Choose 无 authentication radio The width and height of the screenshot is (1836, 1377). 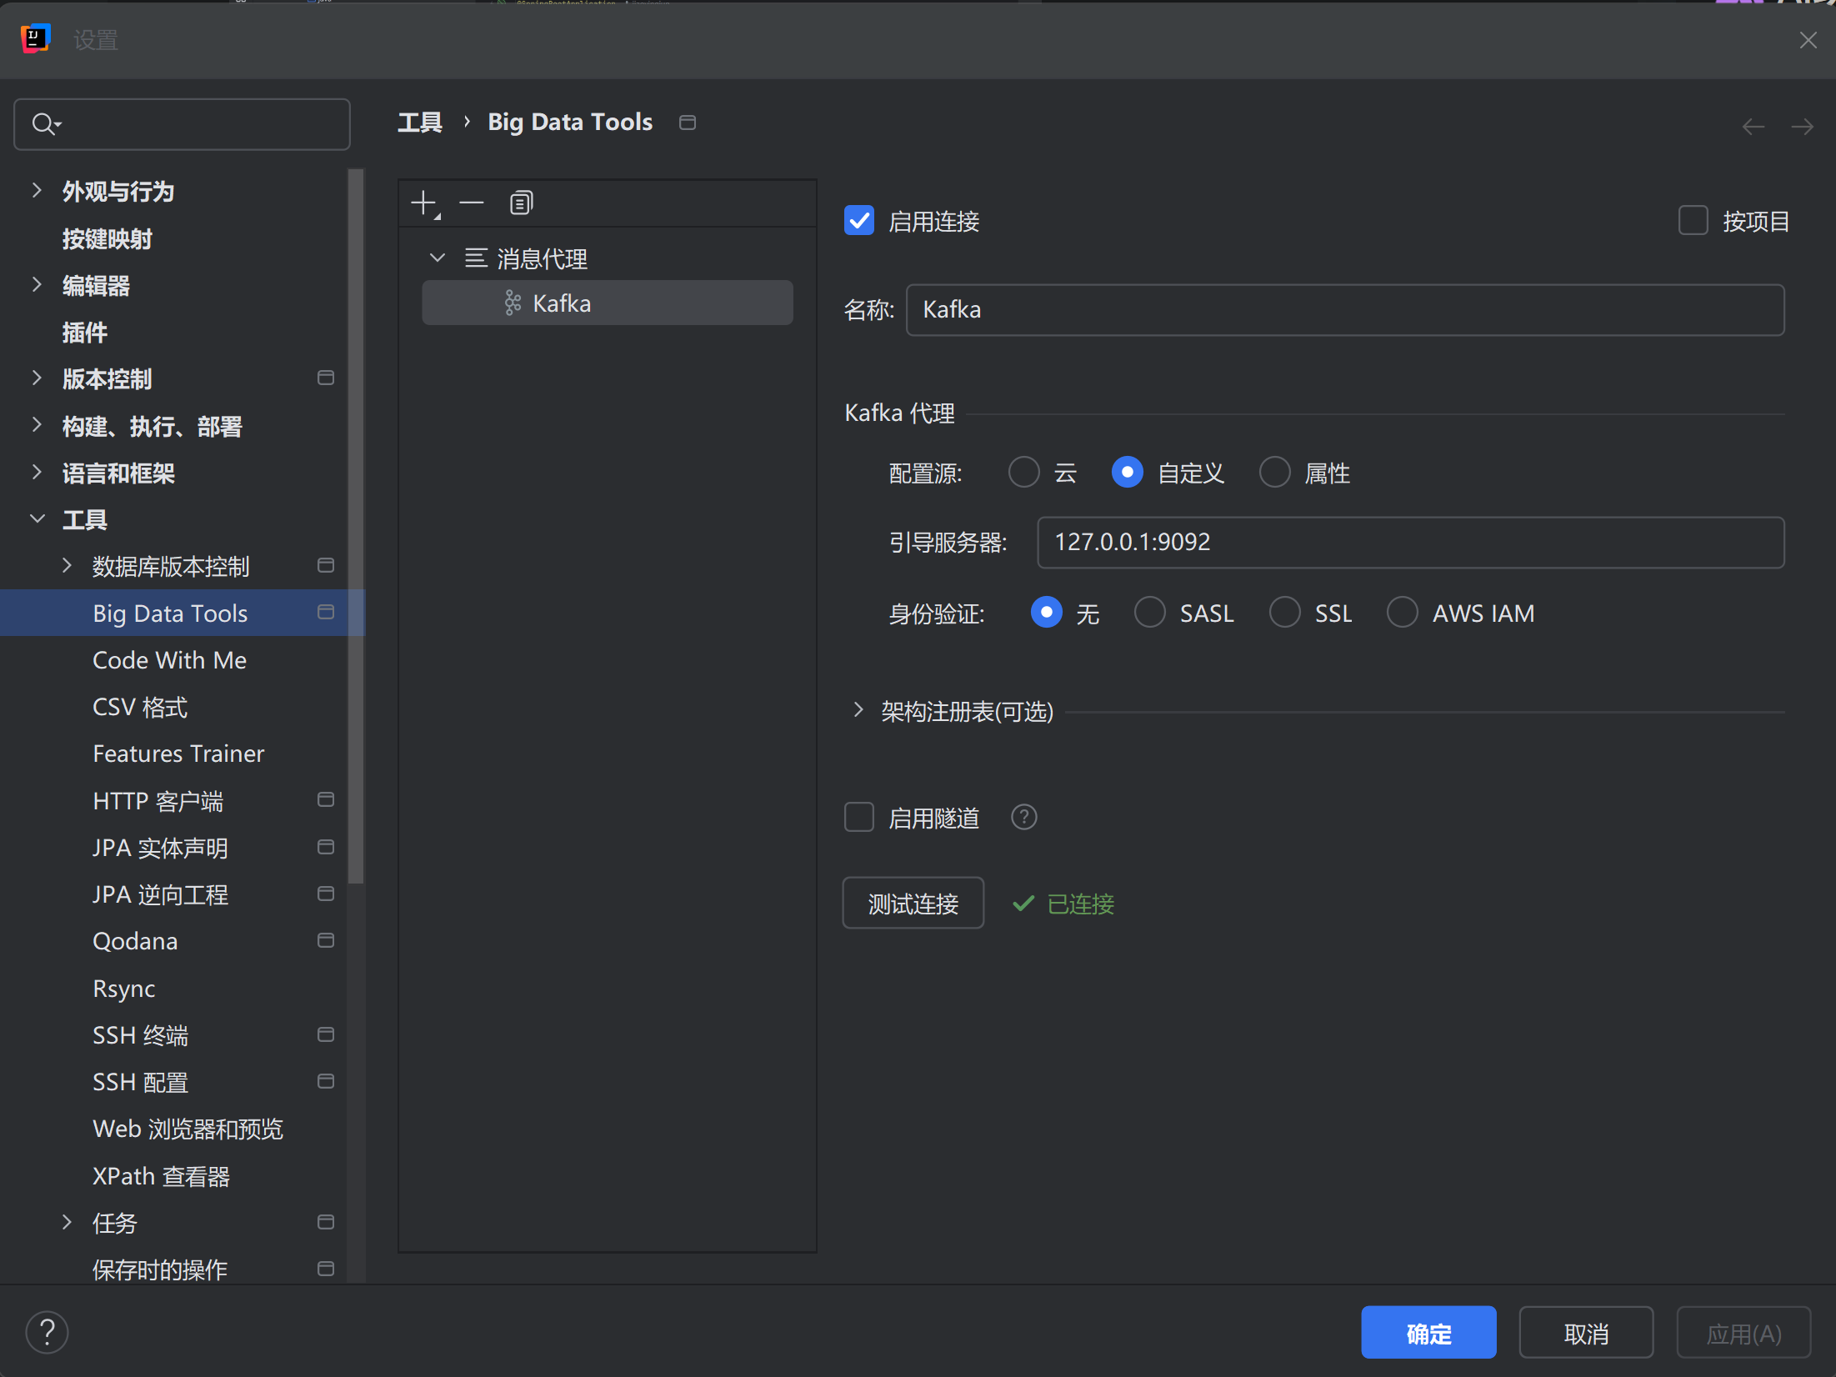[x=1046, y=613]
